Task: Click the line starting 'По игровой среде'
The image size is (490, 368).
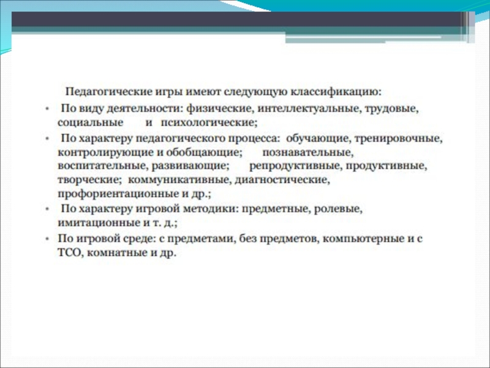Action: pos(240,239)
